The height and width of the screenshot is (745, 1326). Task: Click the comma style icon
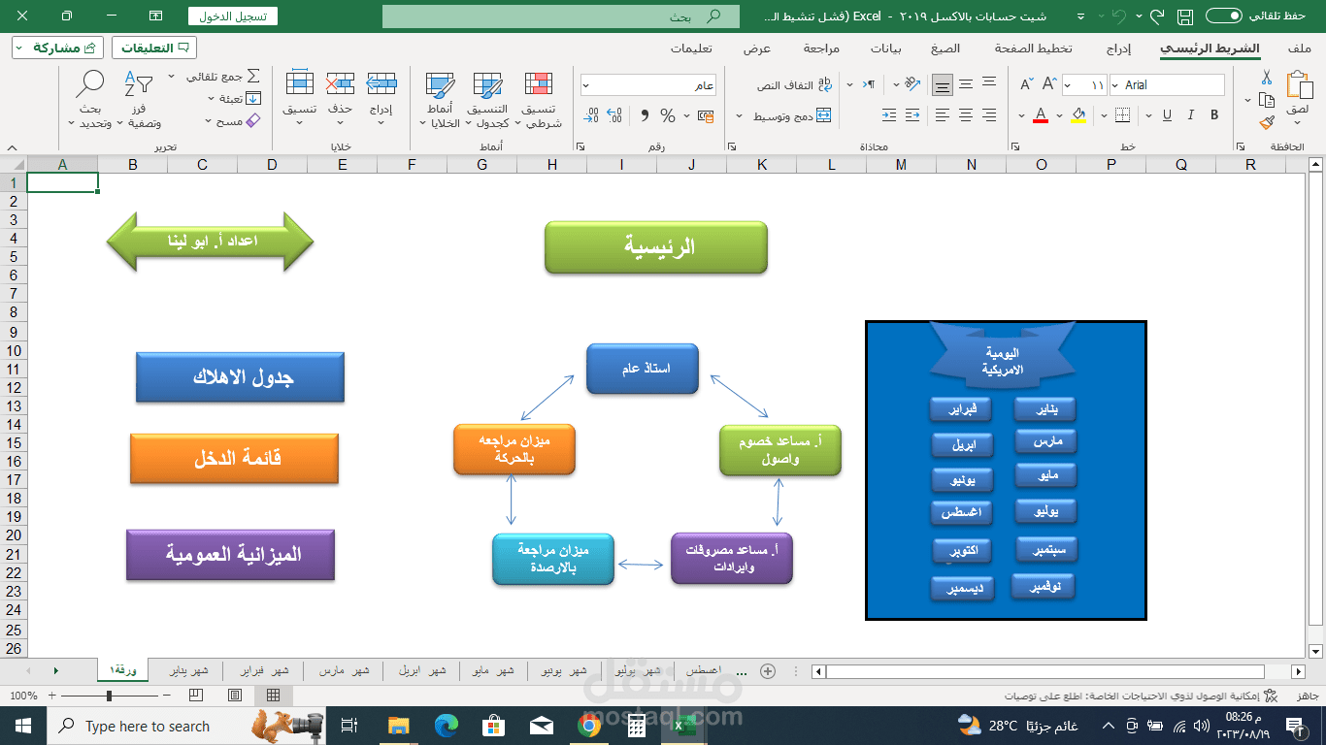(x=644, y=115)
